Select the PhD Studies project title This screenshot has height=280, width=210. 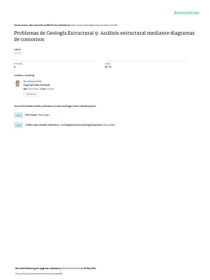pos(31,115)
